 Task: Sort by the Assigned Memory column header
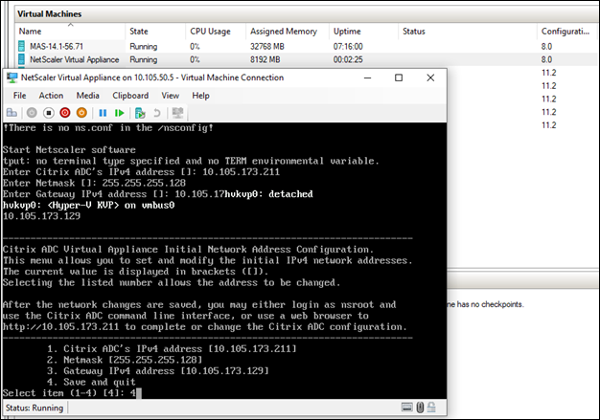click(287, 32)
